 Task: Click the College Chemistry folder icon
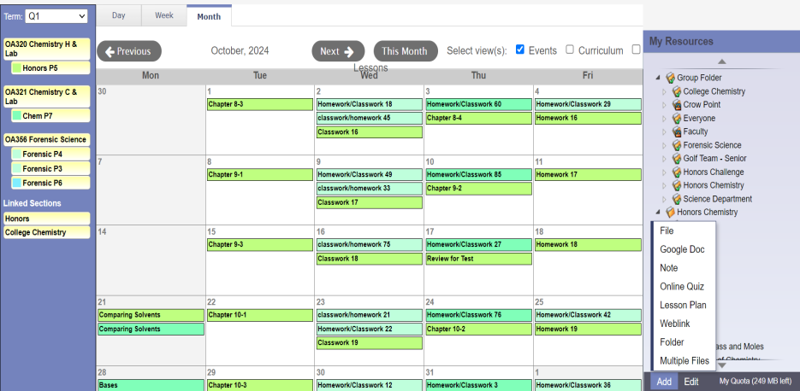[676, 91]
